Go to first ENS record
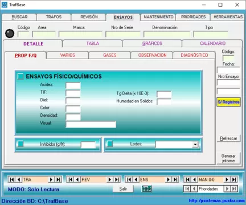Image resolution: width=246 pixels, height=205 pixels. (129, 179)
